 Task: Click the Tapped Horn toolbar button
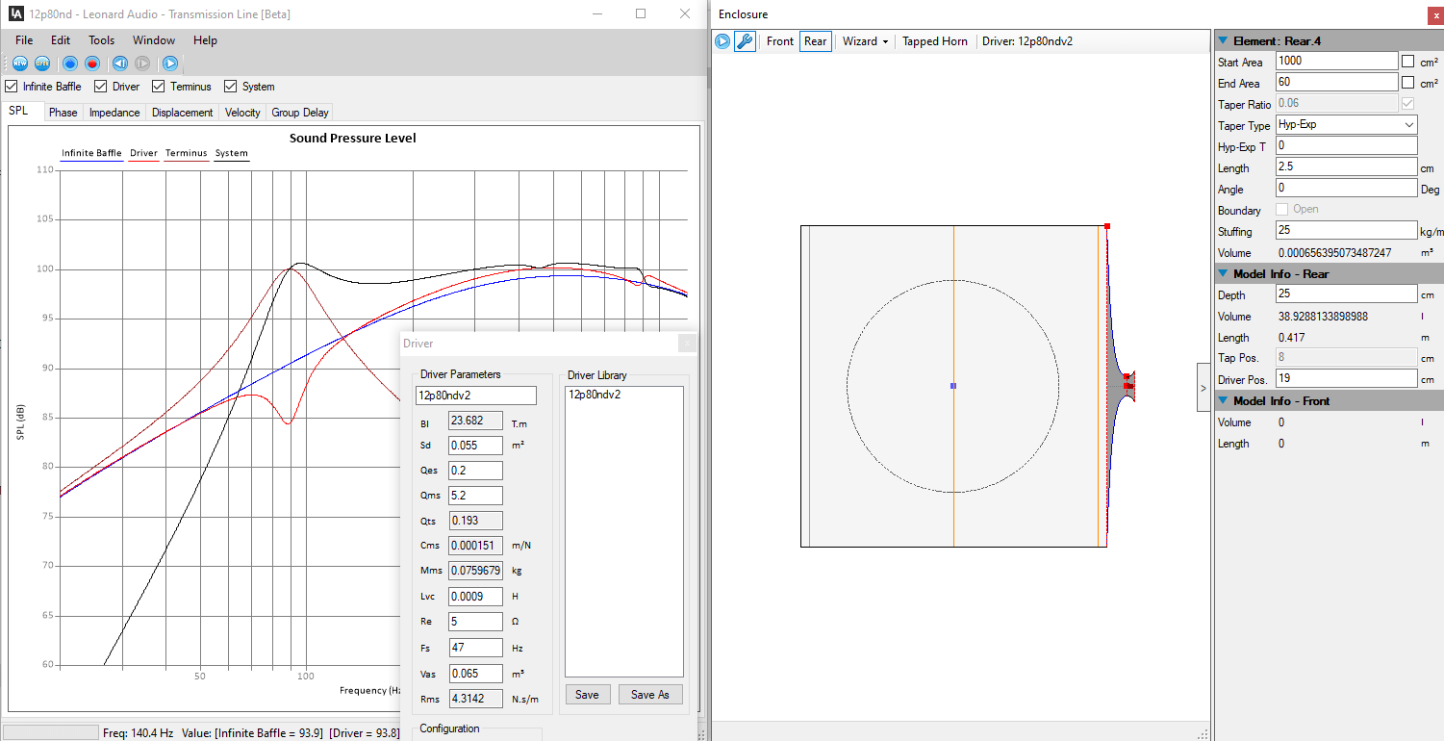[x=935, y=41]
